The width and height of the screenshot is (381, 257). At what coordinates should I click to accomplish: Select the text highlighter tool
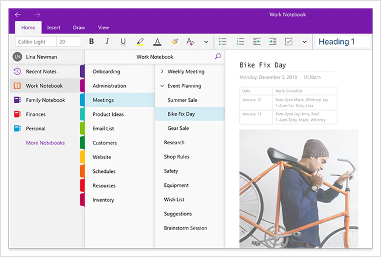(140, 41)
